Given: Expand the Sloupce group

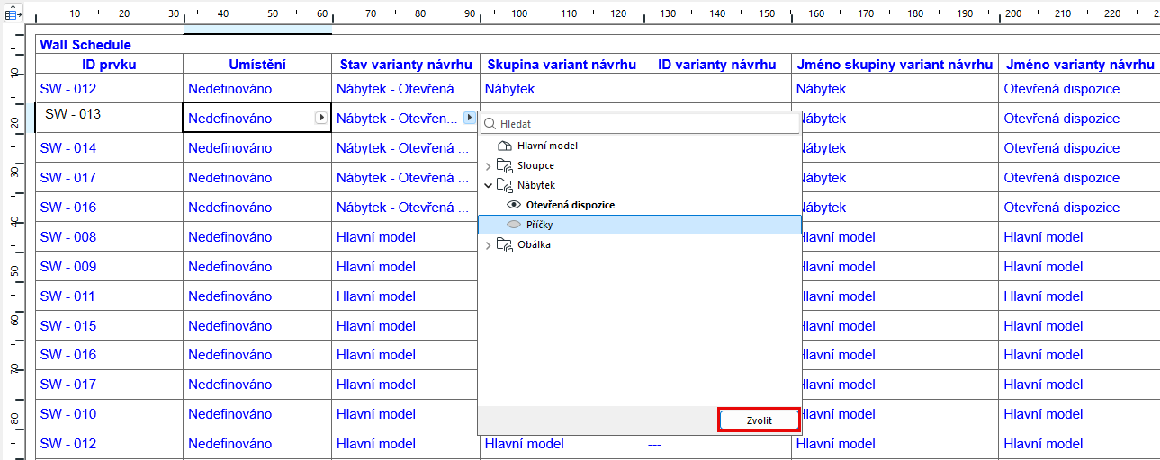Looking at the screenshot, I should (x=489, y=165).
